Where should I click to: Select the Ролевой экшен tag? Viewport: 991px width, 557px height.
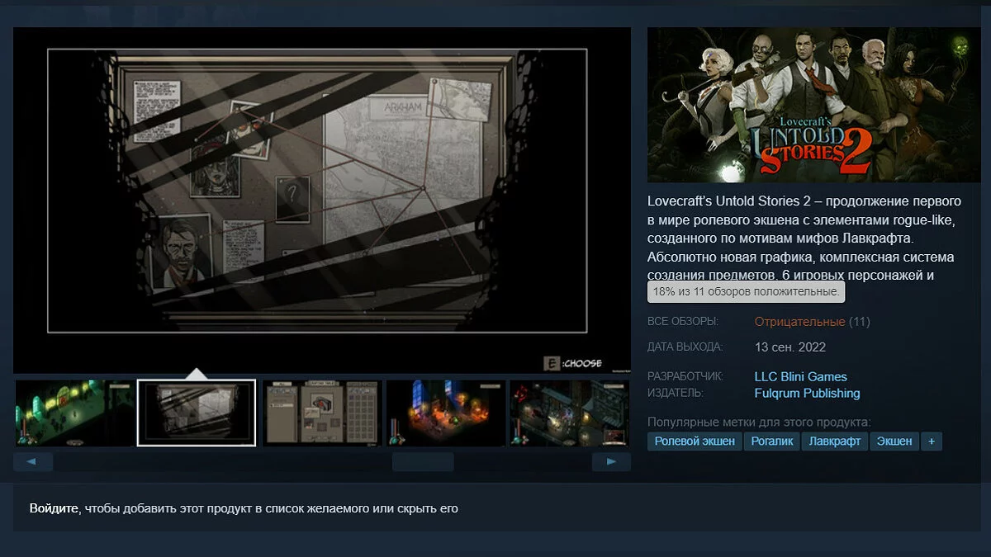pos(695,441)
